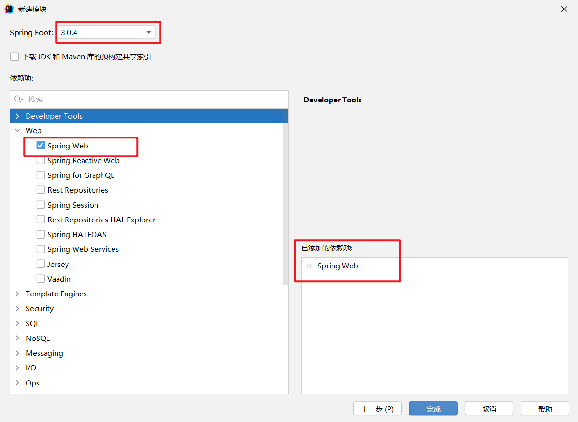The height and width of the screenshot is (422, 578).
Task: Tick the download JDK and Maven index checkbox
Action: point(15,57)
